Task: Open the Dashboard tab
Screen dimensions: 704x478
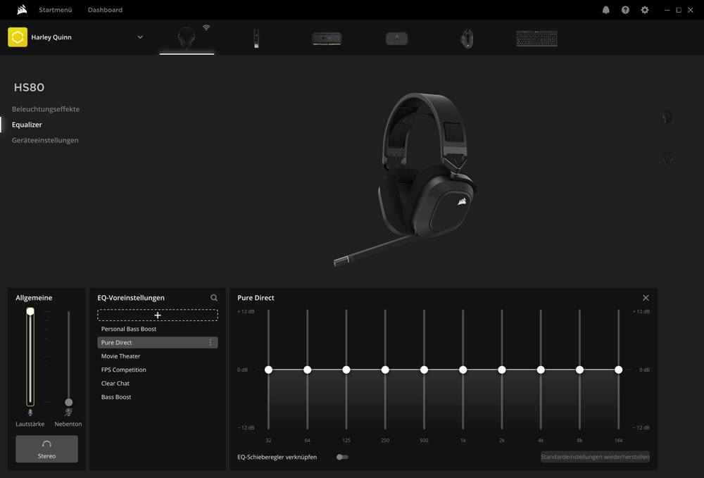Action: [x=105, y=10]
